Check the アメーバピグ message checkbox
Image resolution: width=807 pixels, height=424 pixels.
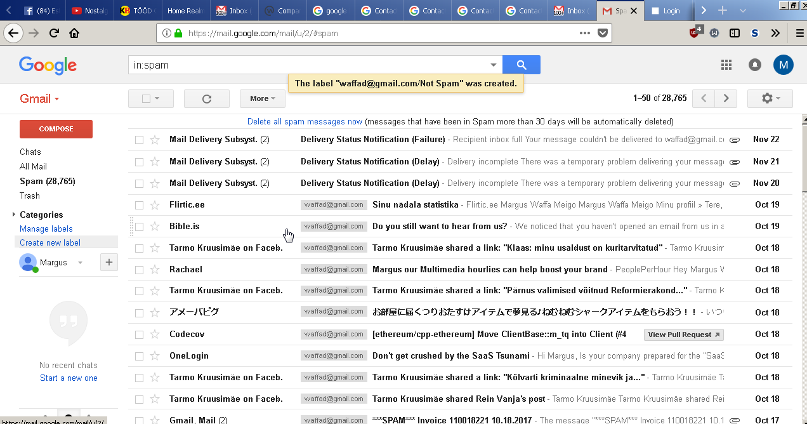[139, 312]
